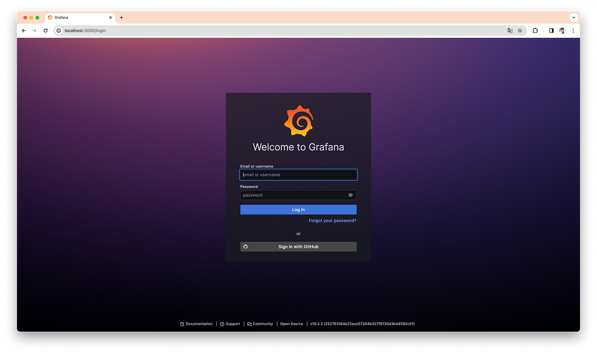This screenshot has height=354, width=597.
Task: Expand the tab strip dropdown chevron
Action: (573, 17)
